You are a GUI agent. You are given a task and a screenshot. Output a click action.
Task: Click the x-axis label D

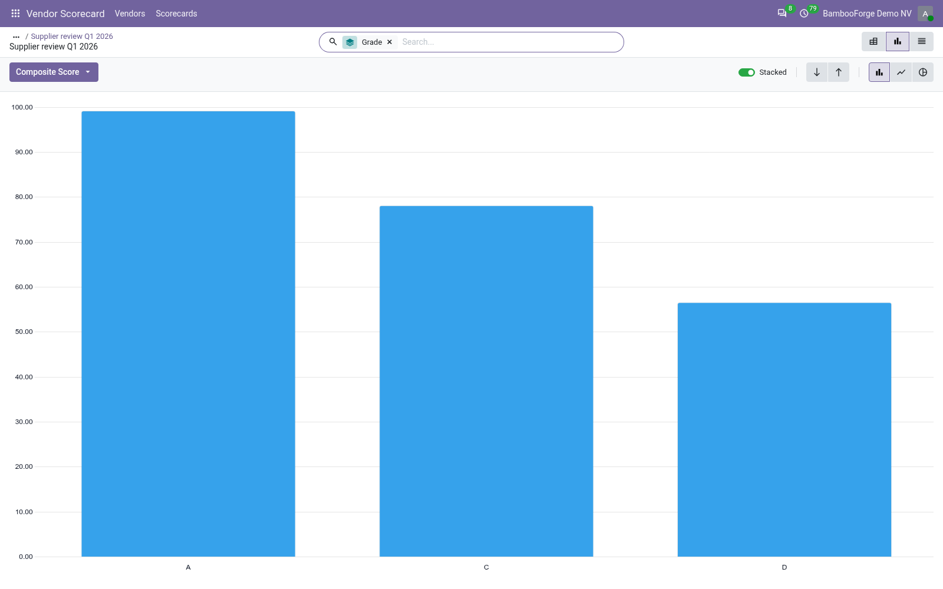(x=784, y=567)
